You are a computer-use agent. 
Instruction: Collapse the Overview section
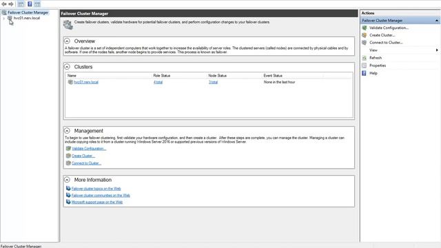[67, 41]
